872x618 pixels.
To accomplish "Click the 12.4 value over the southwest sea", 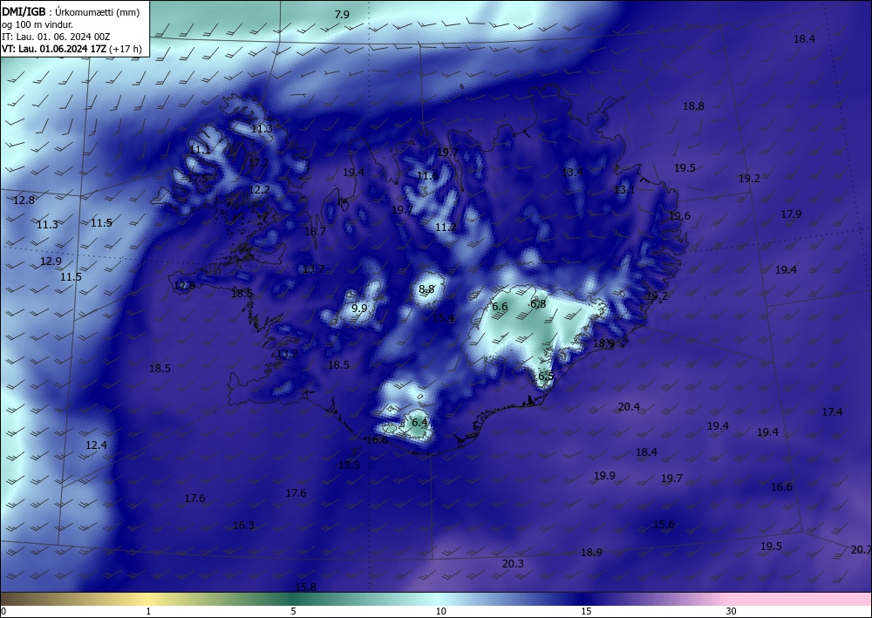I will coord(96,445).
